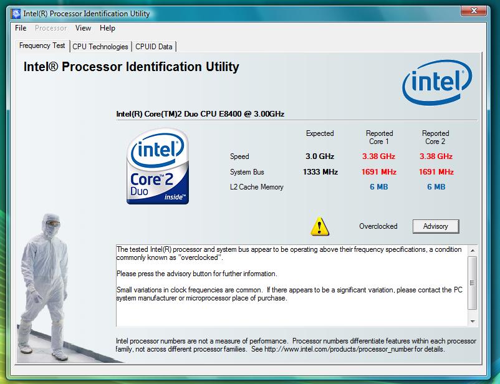Switch to the CPUID Data tab

pos(154,47)
